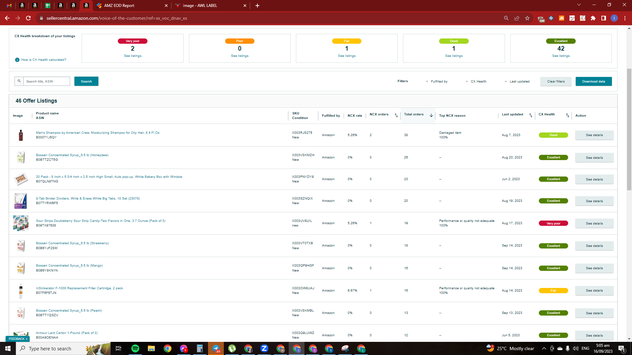Open the Chrome Extensions puzzle menu
The width and height of the screenshot is (632, 355).
[593, 18]
